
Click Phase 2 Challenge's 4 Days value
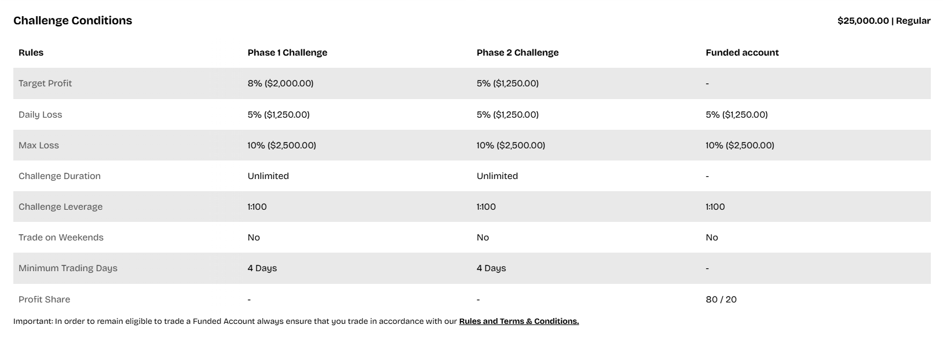tap(491, 268)
